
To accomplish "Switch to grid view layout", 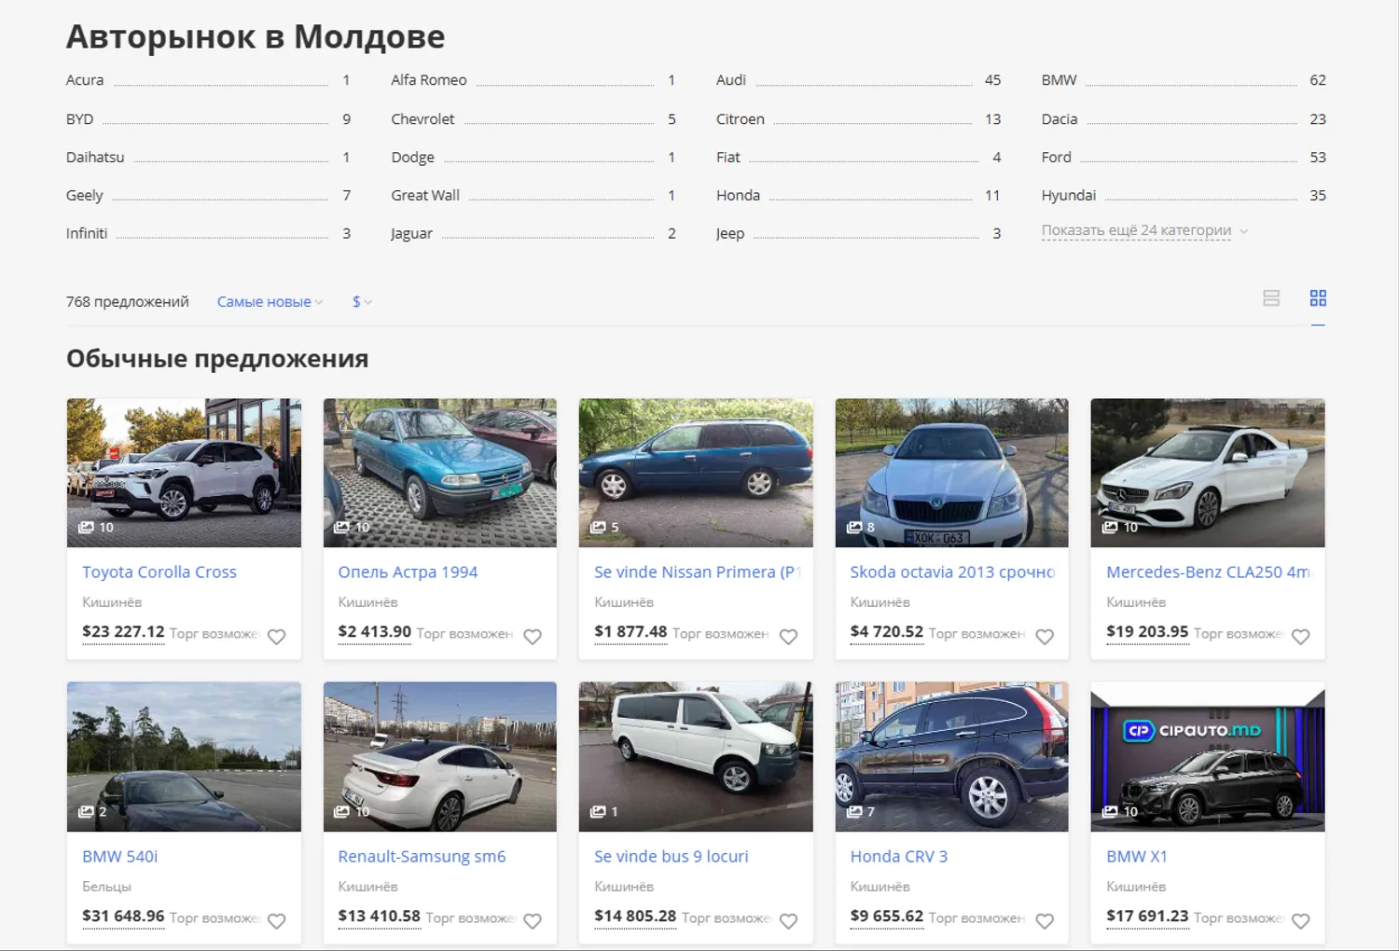I will (x=1318, y=298).
